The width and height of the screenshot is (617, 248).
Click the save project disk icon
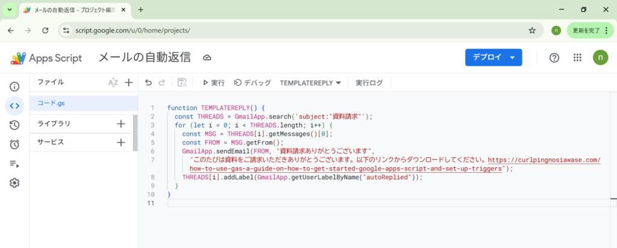coord(182,82)
